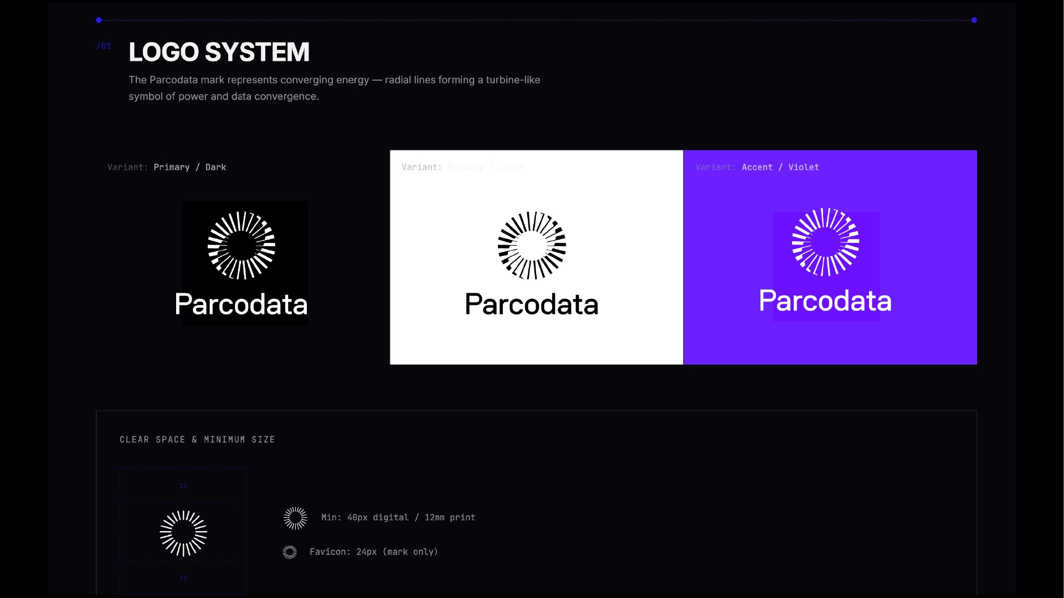Screen dimensions: 1064x598
Task: Click the Parcodata wordmark in the dark variant
Action: [x=241, y=304]
